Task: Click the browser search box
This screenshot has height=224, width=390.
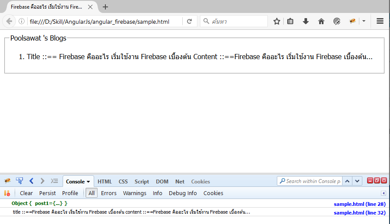Action: click(234, 22)
